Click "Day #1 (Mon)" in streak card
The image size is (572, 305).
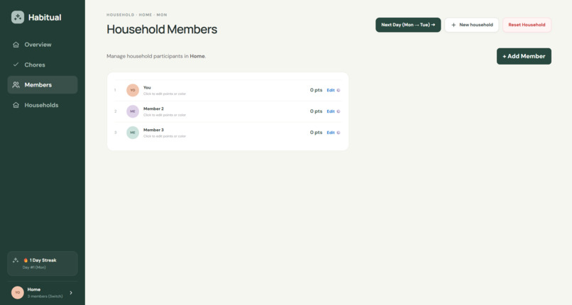click(34, 267)
